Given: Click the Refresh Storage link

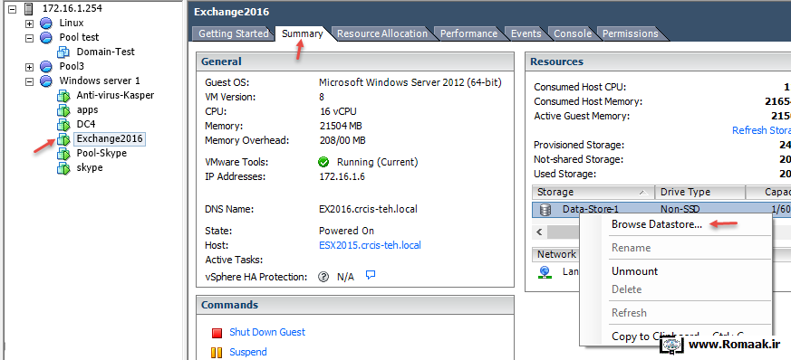Looking at the screenshot, I should [761, 130].
